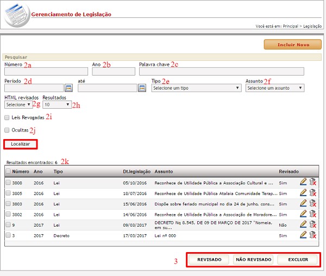The image size is (326, 276).
Task: Open calendar picker for the até date
Action: [x=142, y=88]
